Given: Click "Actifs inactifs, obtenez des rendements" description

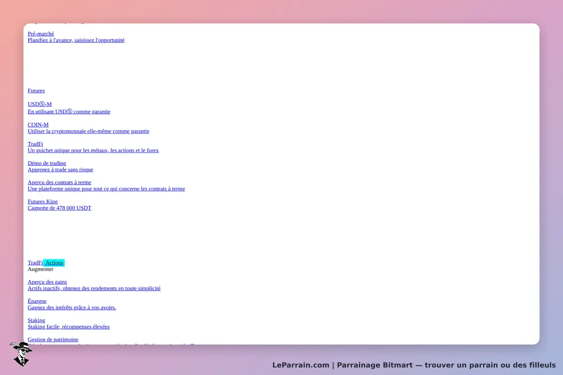Looking at the screenshot, I should (x=94, y=289).
